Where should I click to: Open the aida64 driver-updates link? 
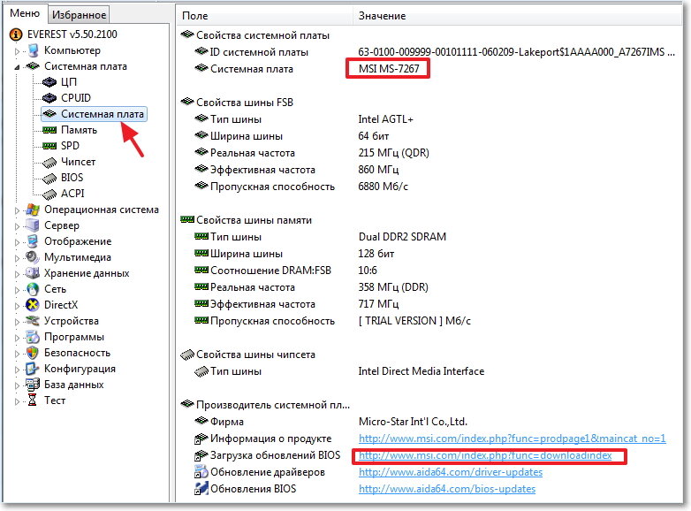tap(451, 472)
